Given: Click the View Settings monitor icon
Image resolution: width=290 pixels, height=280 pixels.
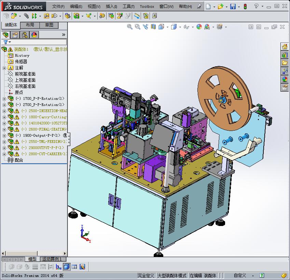Looking at the screenshot, I should 220,27.
